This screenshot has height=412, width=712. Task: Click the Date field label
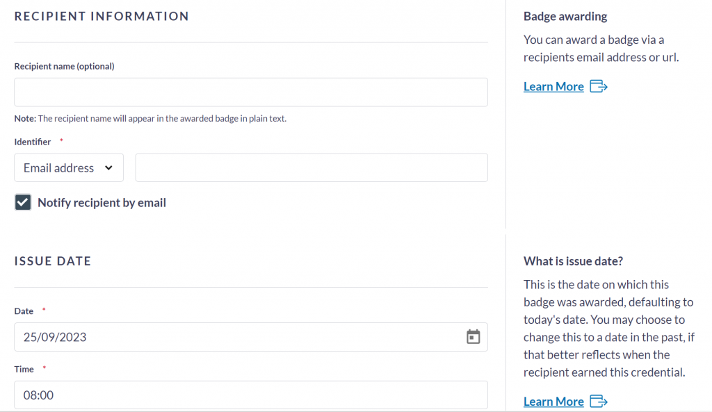[x=24, y=311]
